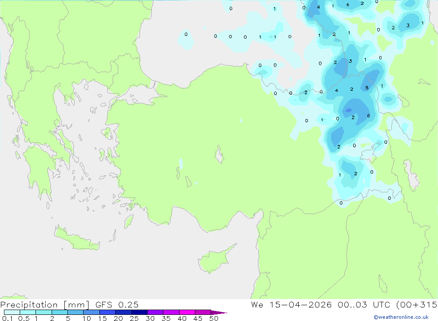
Task: Click the "10" legend scale label
Action: pos(87,318)
